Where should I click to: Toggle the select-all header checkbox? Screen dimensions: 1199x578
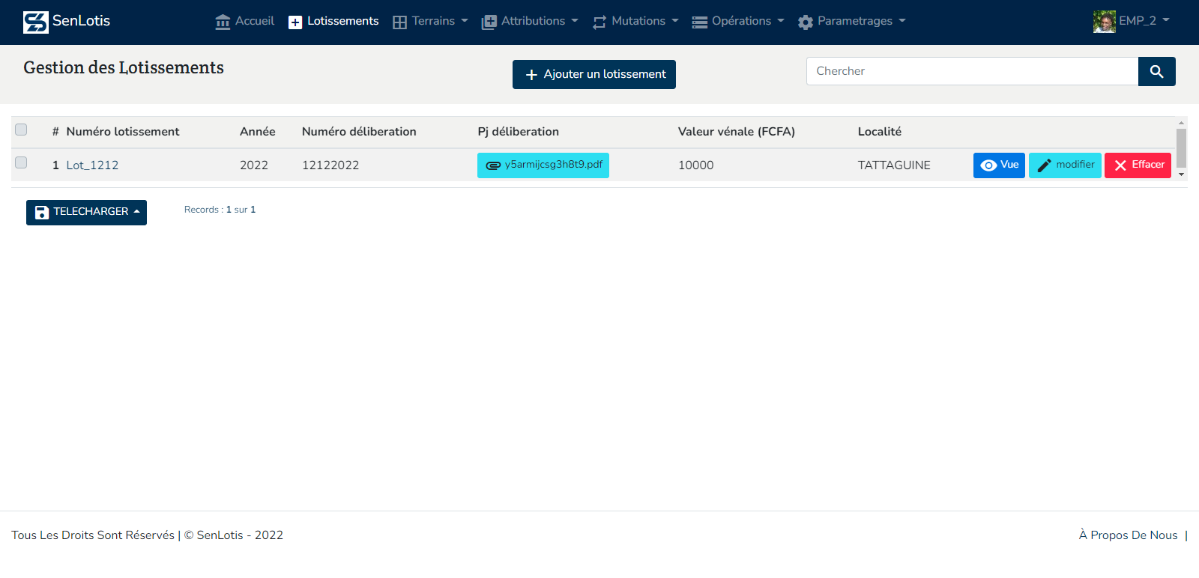click(x=21, y=130)
